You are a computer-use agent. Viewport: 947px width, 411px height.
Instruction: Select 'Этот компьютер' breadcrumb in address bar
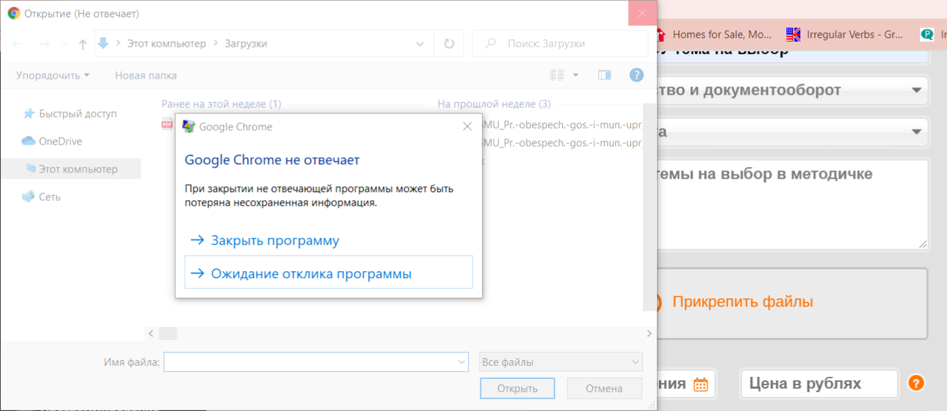point(167,44)
